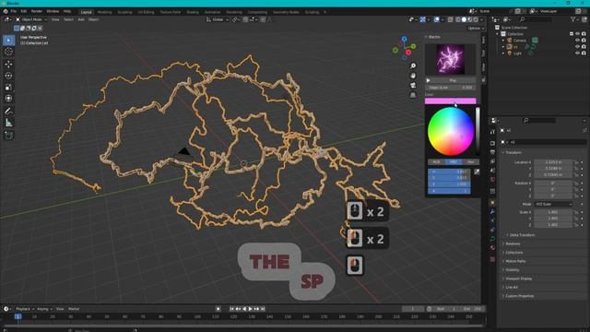Open the Scene properties tab icon
The height and width of the screenshot is (332, 590).
(x=492, y=170)
